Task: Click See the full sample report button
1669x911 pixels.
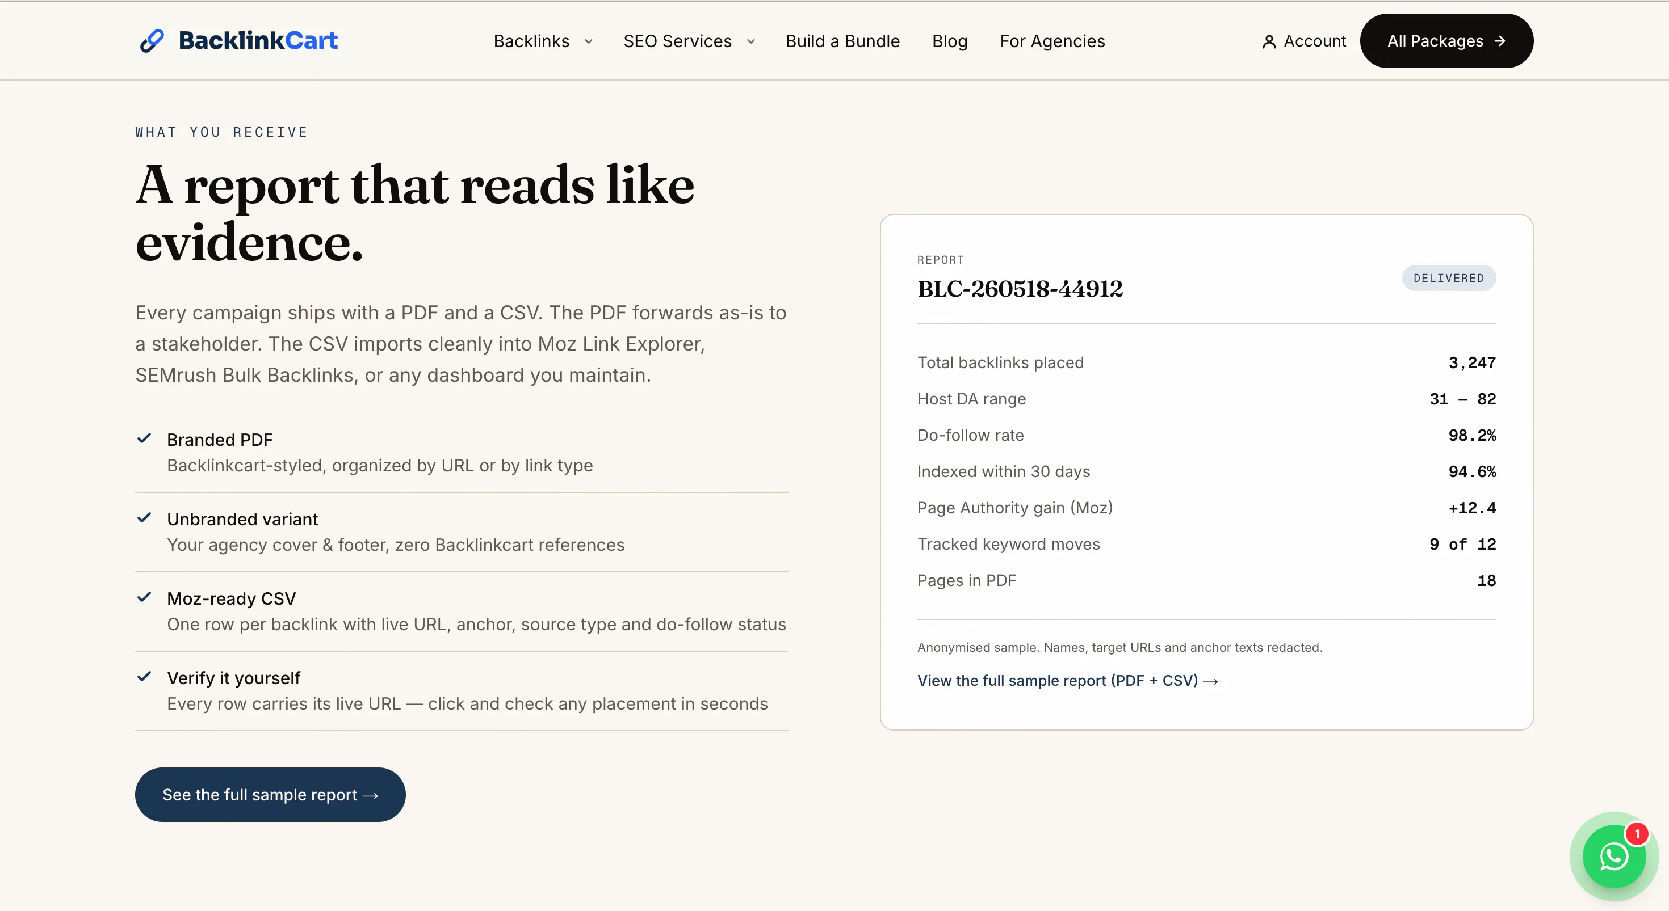Action: tap(270, 795)
